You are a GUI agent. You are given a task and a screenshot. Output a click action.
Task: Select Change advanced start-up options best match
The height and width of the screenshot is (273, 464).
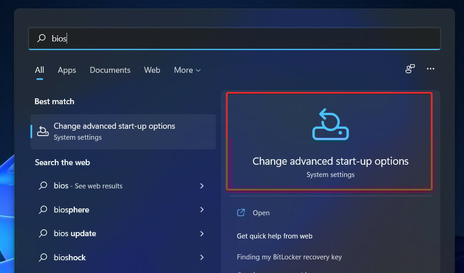pyautogui.click(x=114, y=131)
